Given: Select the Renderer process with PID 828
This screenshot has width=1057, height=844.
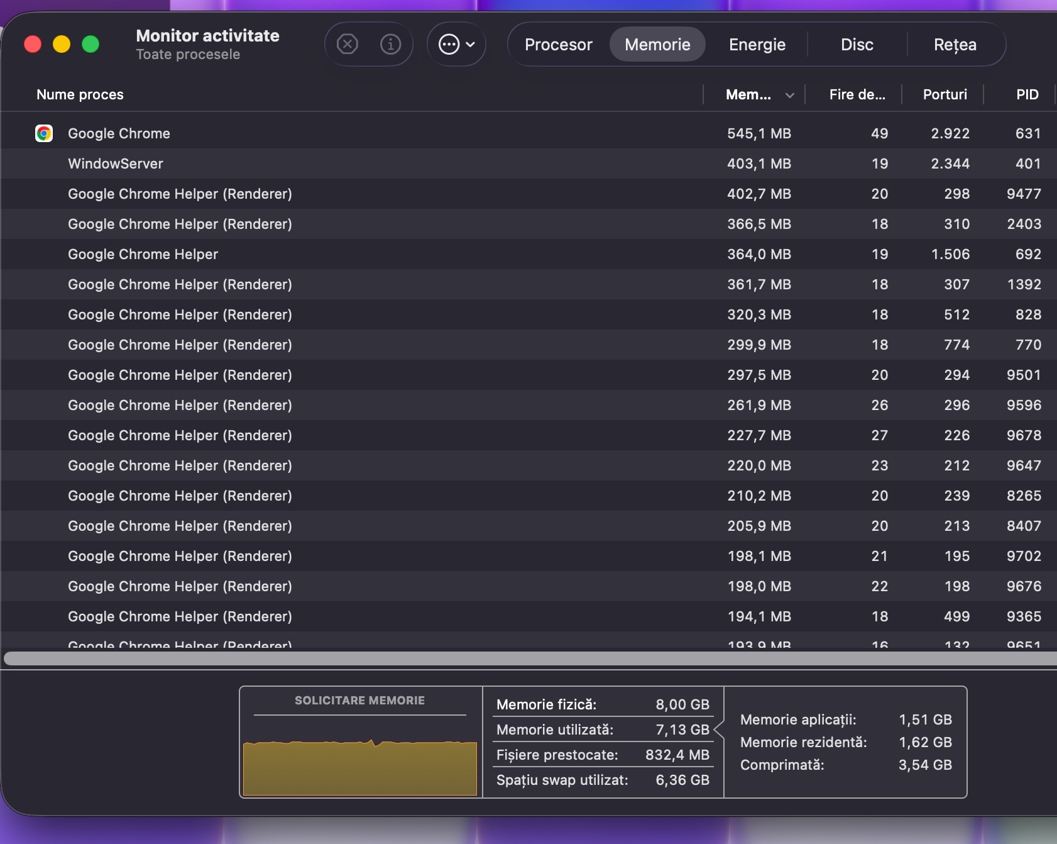Looking at the screenshot, I should tap(528, 314).
